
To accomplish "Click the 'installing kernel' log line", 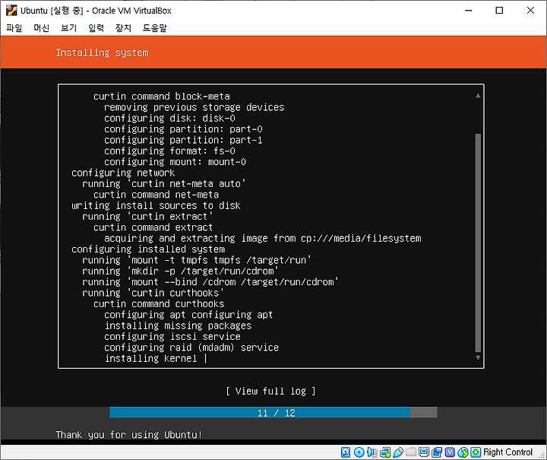I will coord(151,358).
